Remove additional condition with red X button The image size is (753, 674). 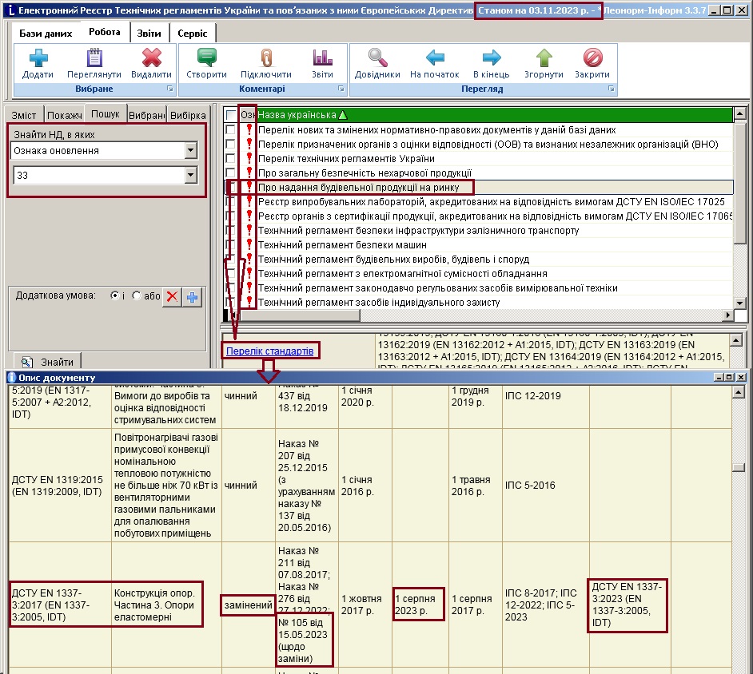[x=172, y=297]
